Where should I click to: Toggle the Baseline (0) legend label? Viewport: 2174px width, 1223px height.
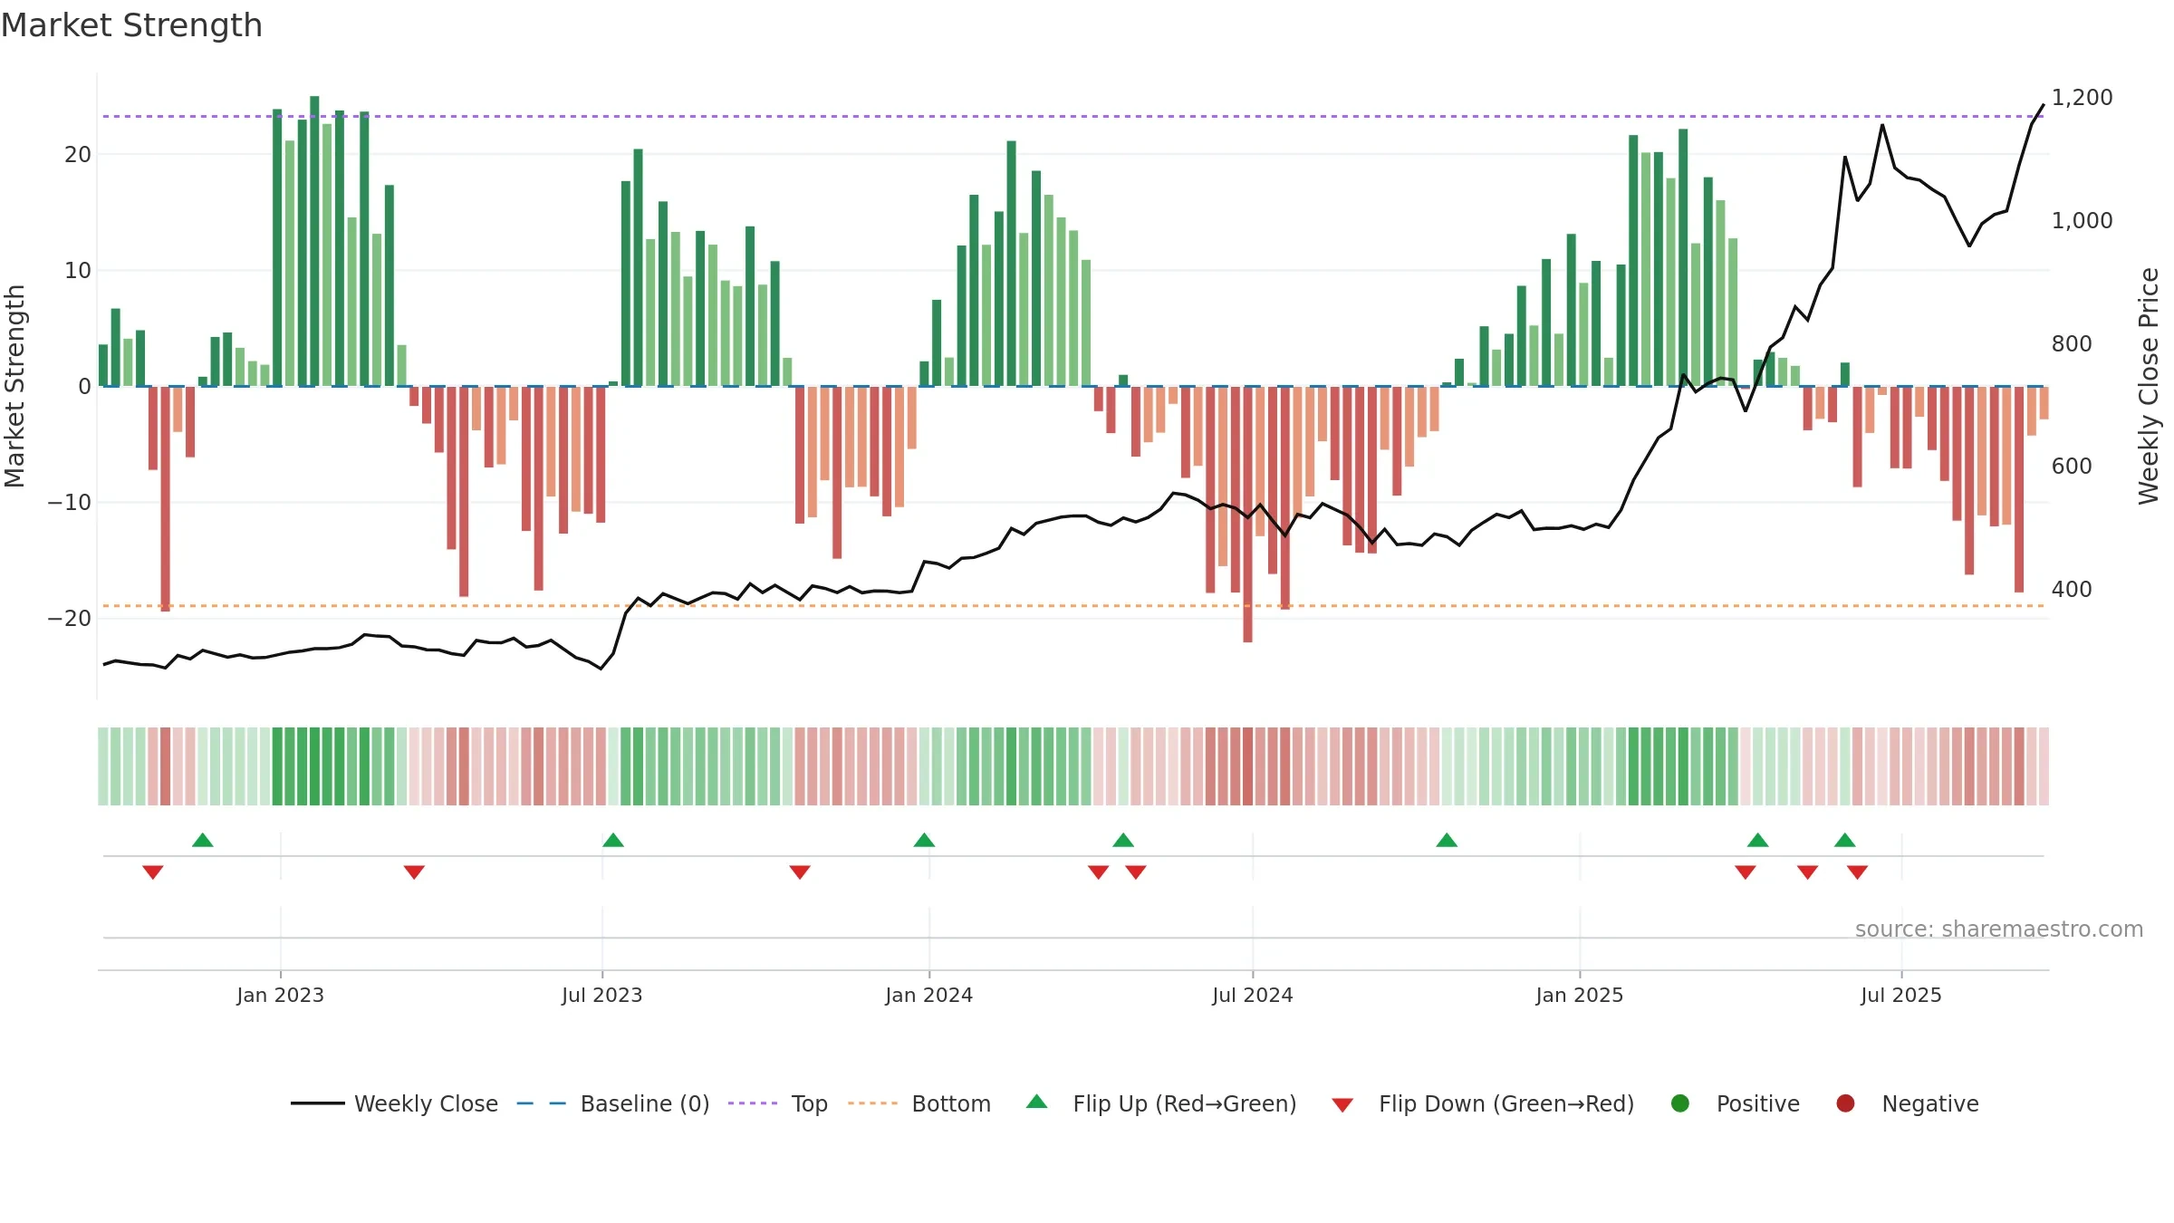(645, 1103)
